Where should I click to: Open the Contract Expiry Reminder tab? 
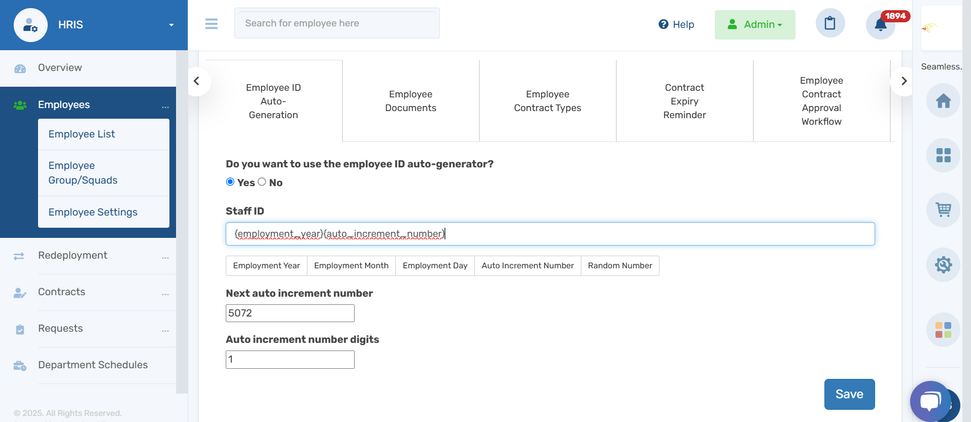coord(684,101)
